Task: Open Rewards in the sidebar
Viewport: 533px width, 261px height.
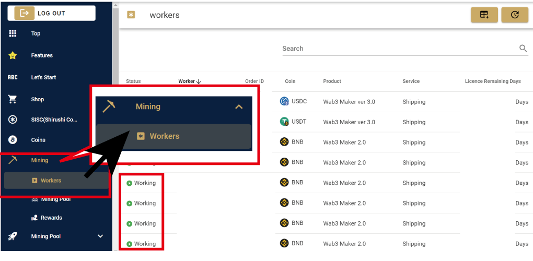Action: (51, 218)
